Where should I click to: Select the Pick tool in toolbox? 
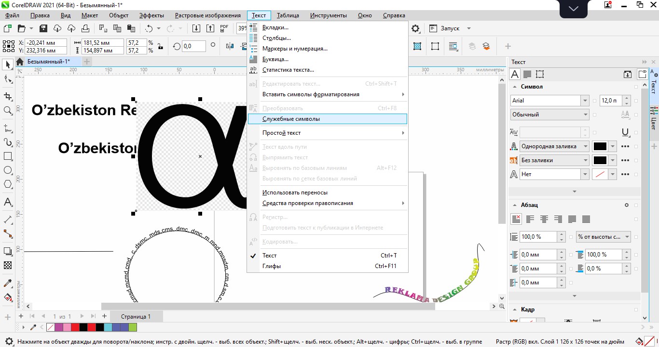pyautogui.click(x=8, y=64)
